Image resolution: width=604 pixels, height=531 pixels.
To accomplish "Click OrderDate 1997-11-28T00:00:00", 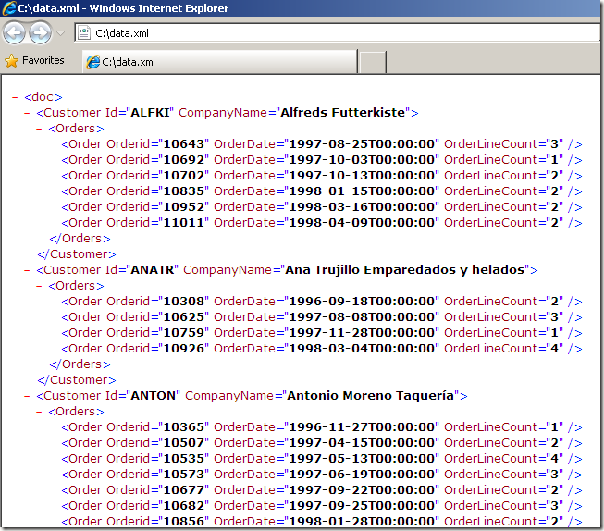I will [x=362, y=333].
